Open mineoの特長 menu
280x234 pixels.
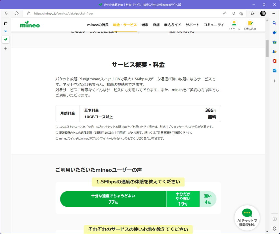tap(98, 25)
